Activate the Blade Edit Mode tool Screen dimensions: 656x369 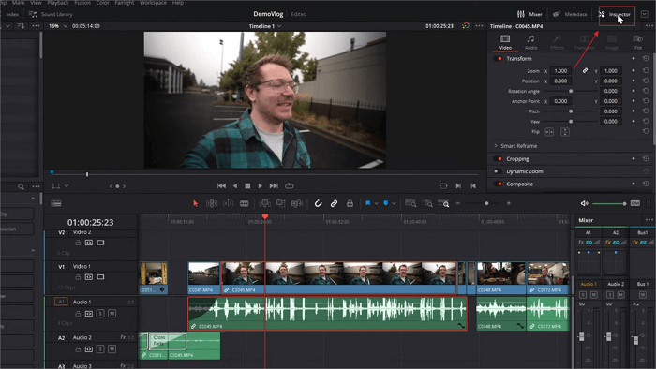245,203
